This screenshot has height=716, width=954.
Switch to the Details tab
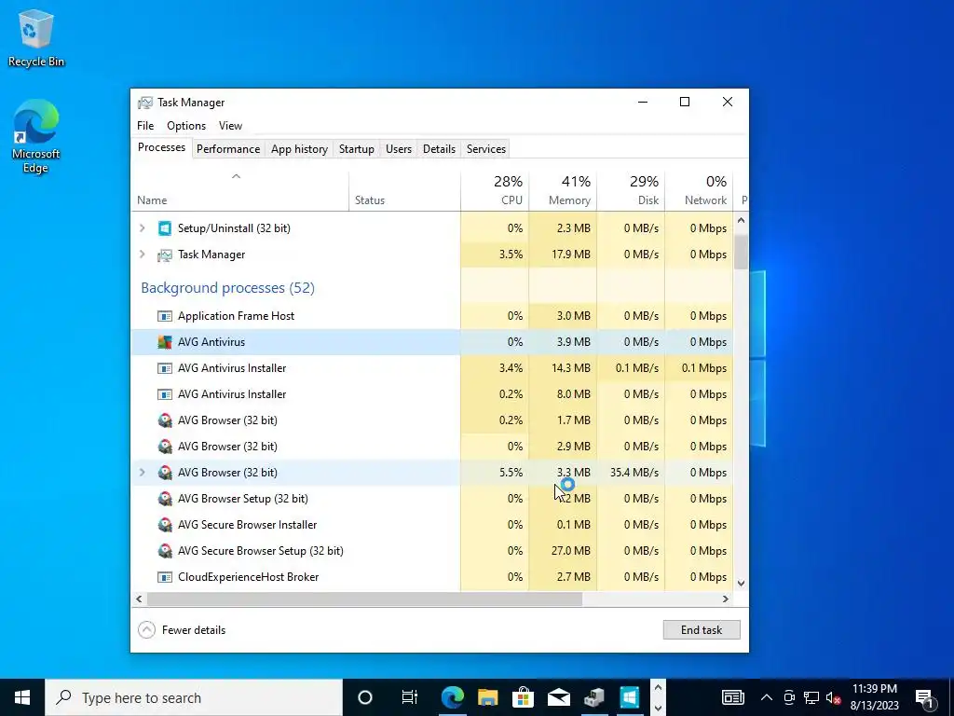(440, 149)
